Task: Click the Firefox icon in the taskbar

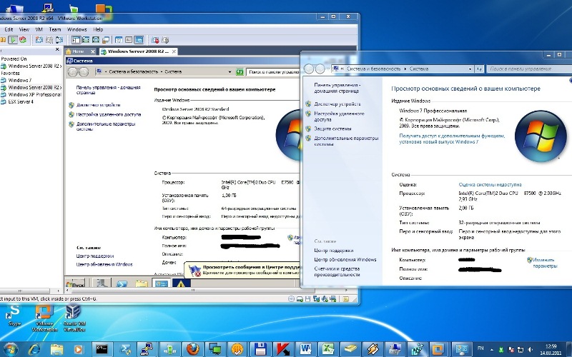Action: [x=192, y=348]
